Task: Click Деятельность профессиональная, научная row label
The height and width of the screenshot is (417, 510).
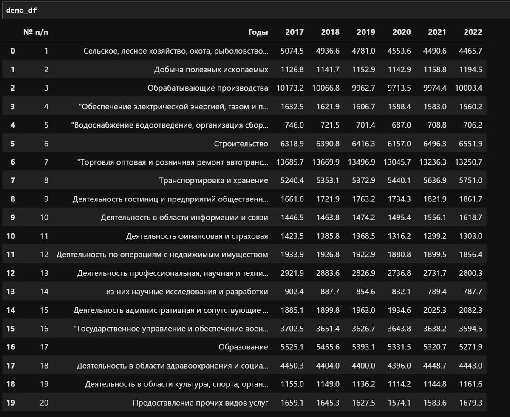Action: pyautogui.click(x=173, y=273)
